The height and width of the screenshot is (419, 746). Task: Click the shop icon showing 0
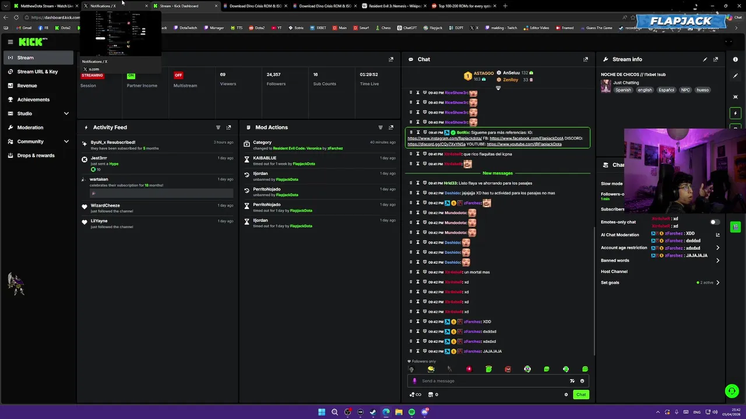pos(432,395)
